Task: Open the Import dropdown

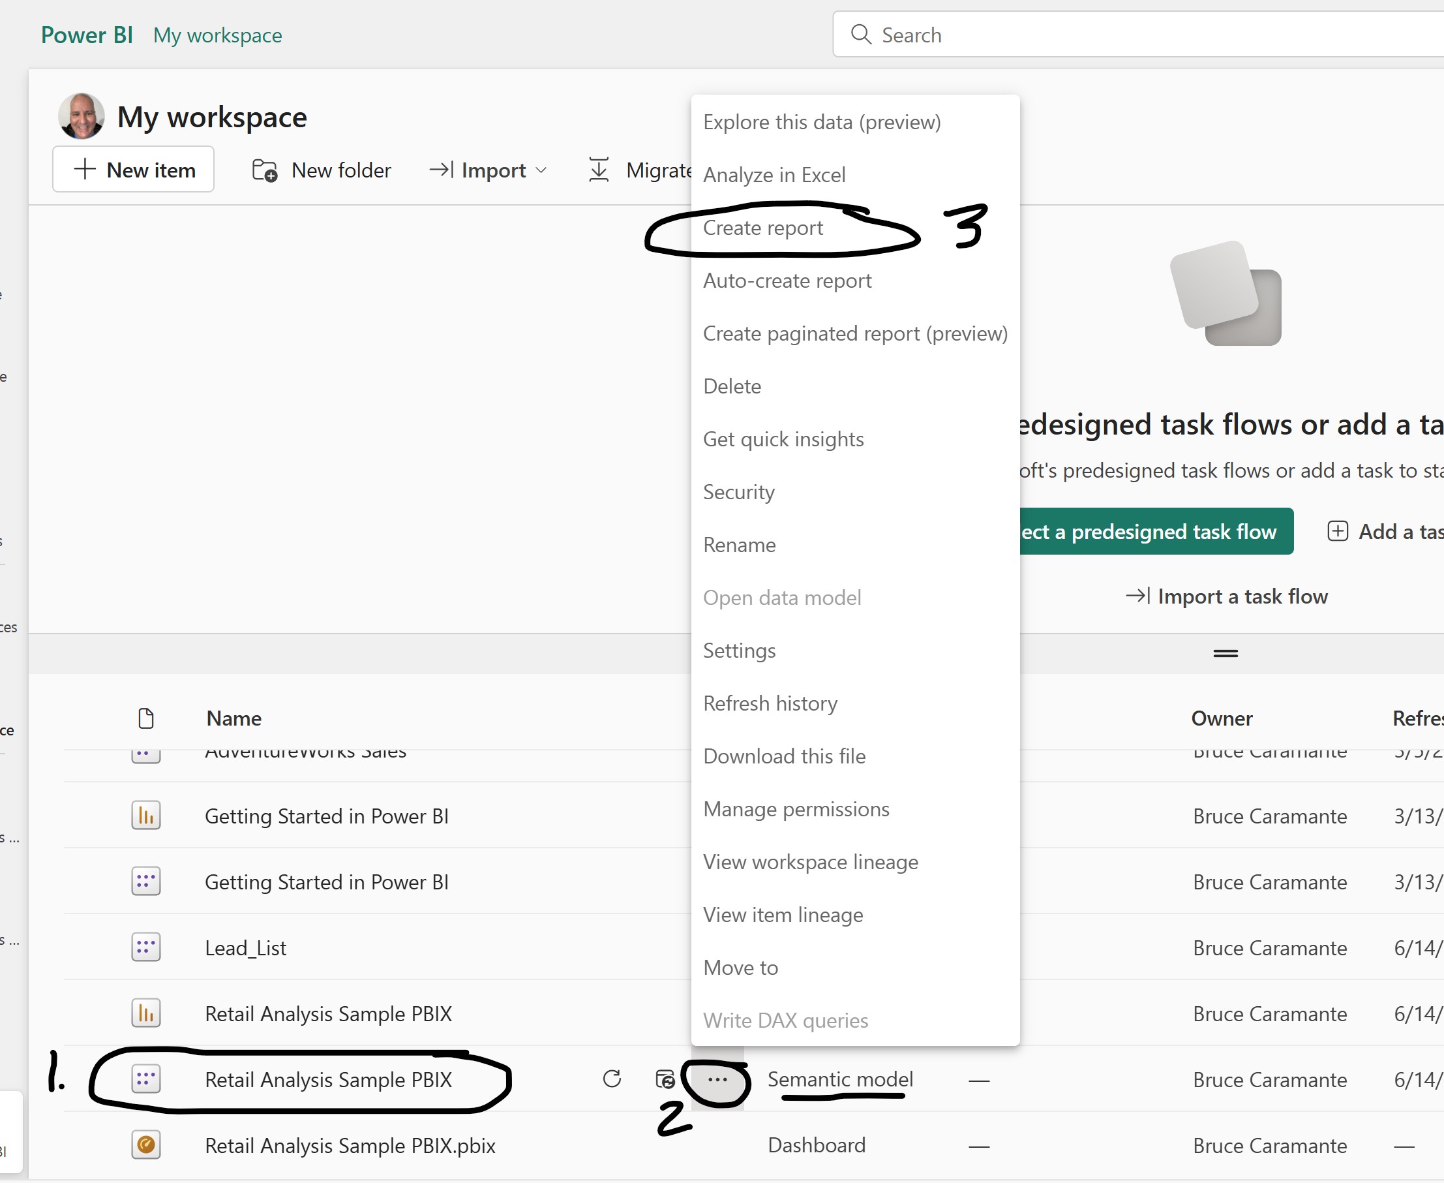Action: pos(489,170)
